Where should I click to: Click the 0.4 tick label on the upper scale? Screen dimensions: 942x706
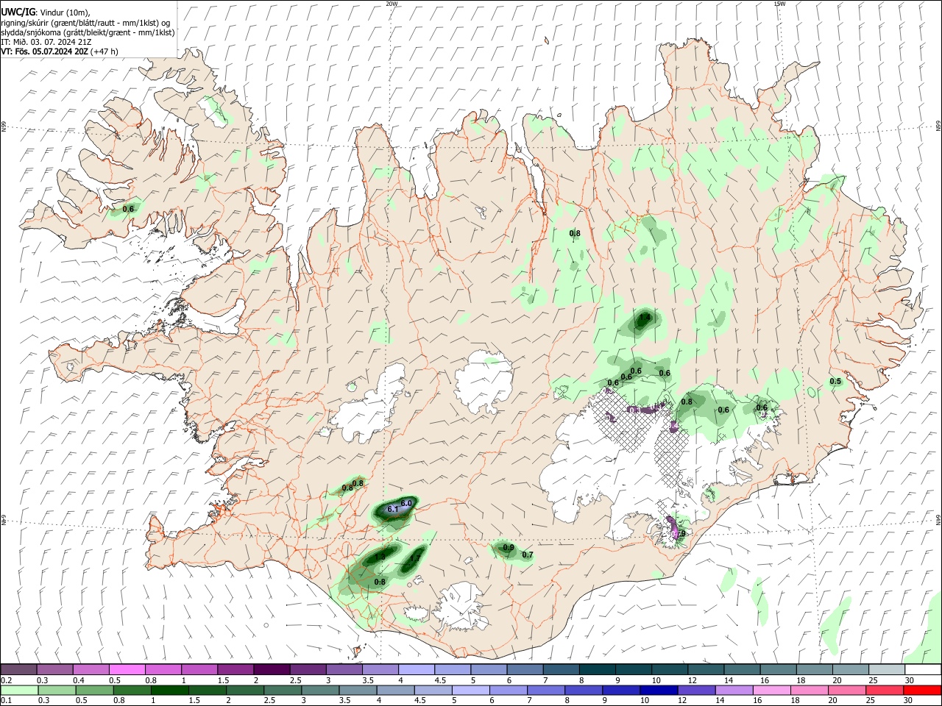pyautogui.click(x=79, y=680)
